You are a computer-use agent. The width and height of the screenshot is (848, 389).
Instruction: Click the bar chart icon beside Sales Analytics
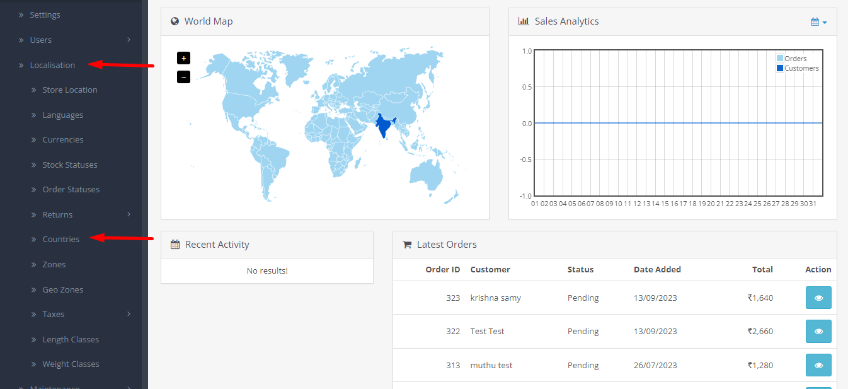pos(524,21)
